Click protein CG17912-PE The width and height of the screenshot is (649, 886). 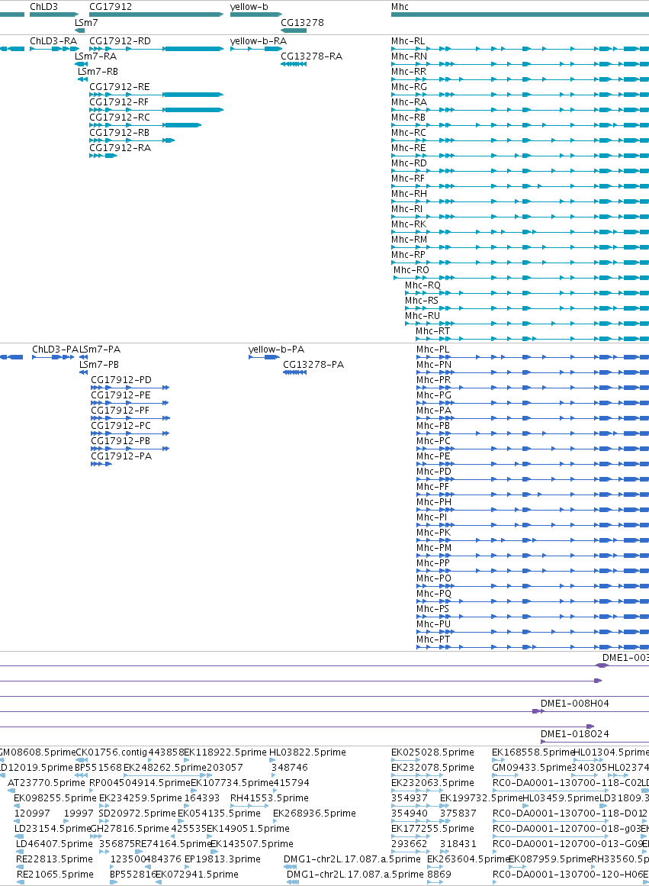coord(120,395)
